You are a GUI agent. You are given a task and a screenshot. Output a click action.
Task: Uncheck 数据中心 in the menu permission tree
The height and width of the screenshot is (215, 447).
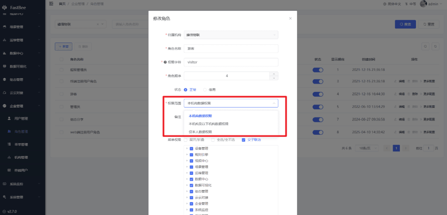192,179
